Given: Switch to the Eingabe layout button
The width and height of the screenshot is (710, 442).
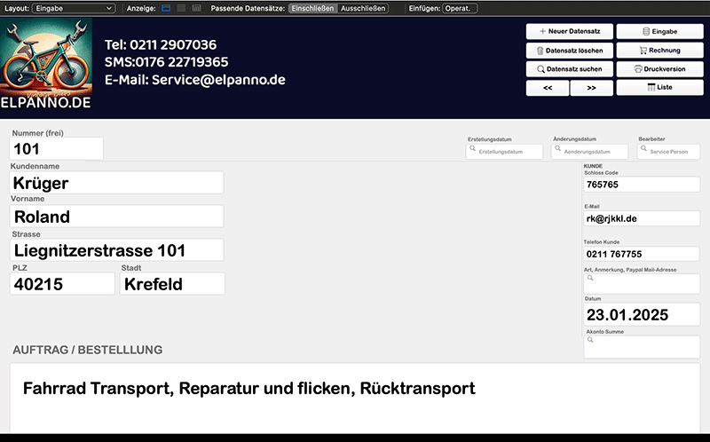Looking at the screenshot, I should tap(659, 31).
